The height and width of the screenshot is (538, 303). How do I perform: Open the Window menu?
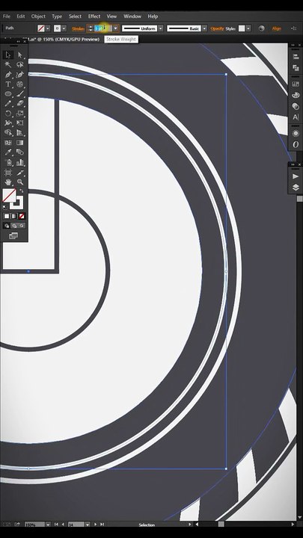(x=132, y=16)
